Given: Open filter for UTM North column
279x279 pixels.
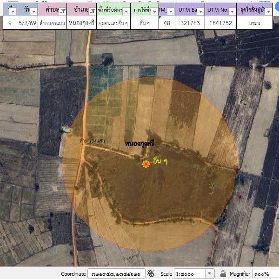Looking at the screenshot, I should click(x=232, y=11).
